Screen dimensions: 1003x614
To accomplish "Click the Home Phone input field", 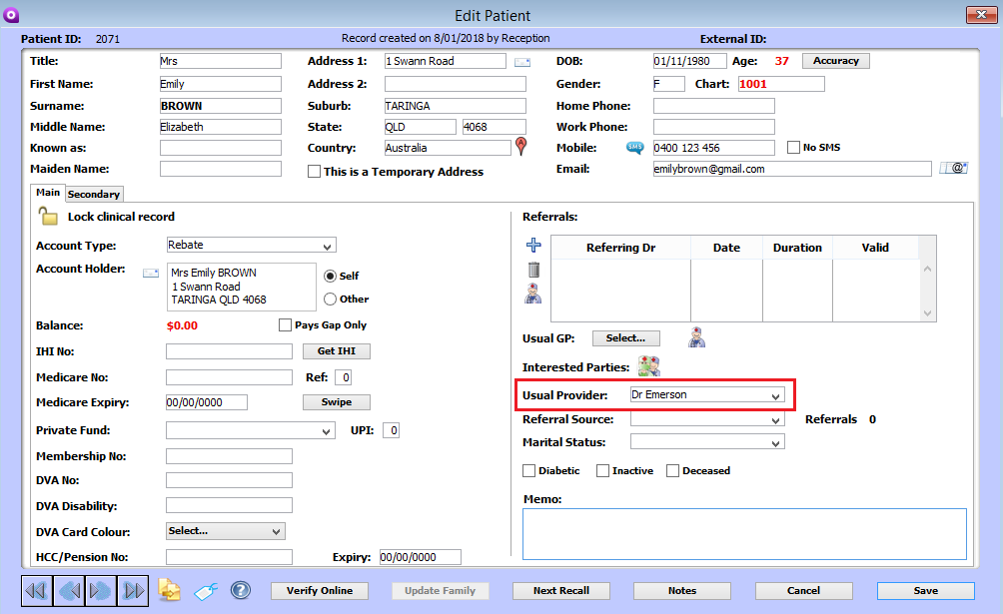I will point(714,106).
